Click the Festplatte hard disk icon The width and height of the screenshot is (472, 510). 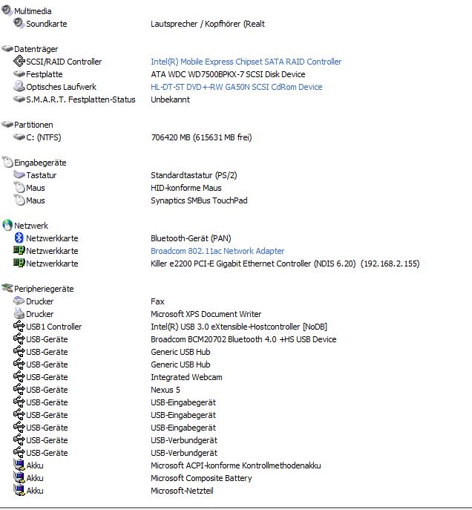(x=19, y=73)
